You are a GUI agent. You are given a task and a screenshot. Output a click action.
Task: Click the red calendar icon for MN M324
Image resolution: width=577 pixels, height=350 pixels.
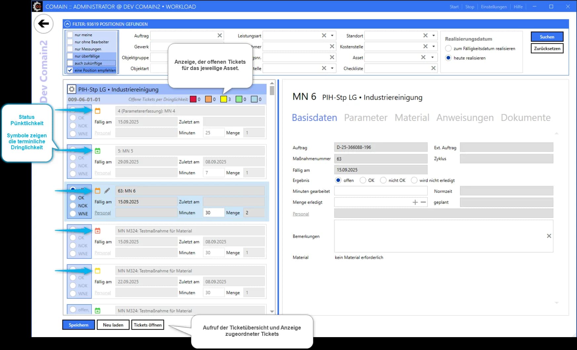97,231
